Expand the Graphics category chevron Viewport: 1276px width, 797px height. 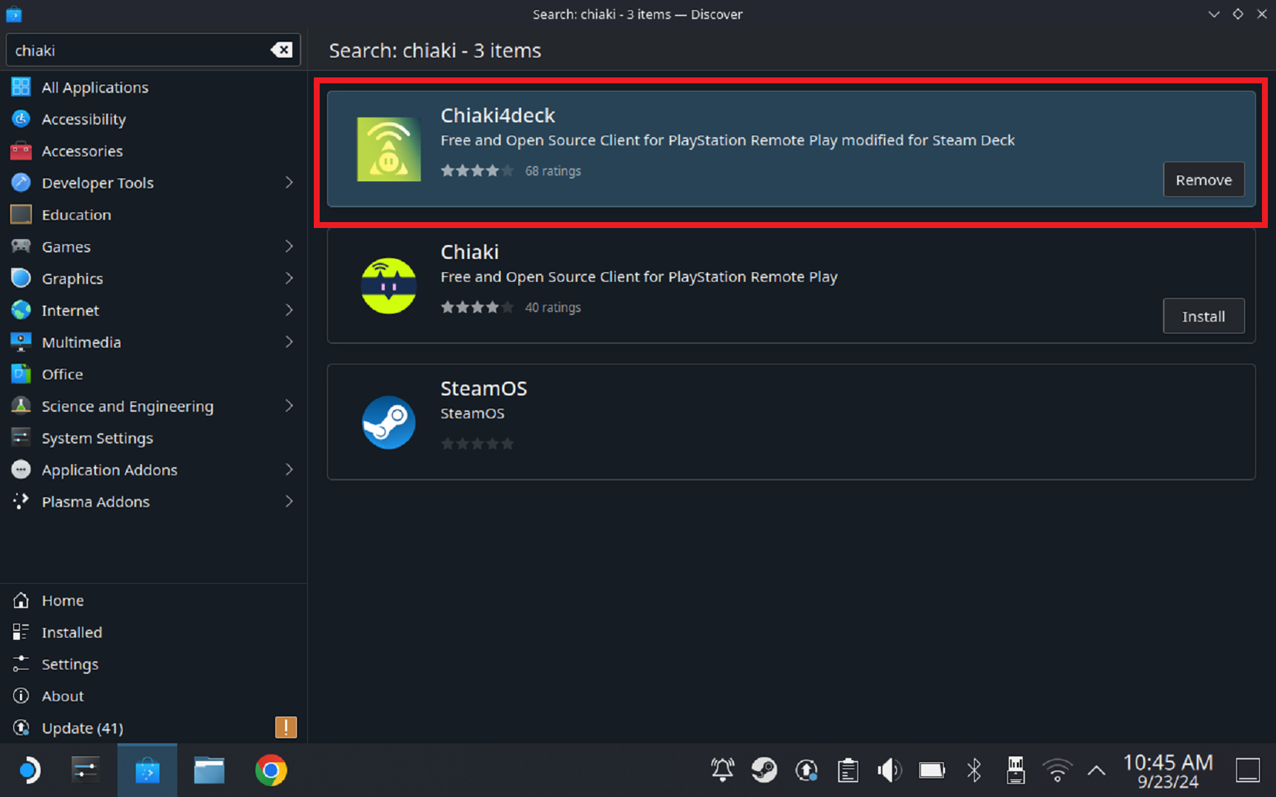point(289,278)
